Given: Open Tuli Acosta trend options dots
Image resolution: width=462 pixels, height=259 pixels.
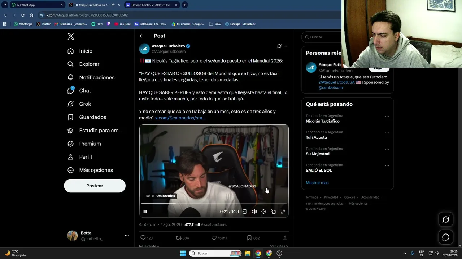Looking at the screenshot, I should (x=387, y=133).
